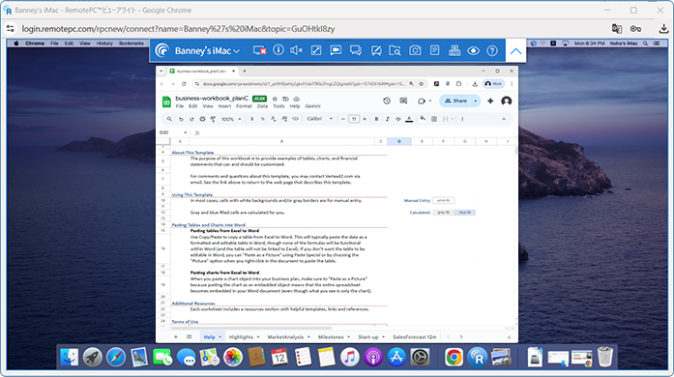This screenshot has height=377, width=674.
Task: Select the paint format tool
Action: pos(213,119)
